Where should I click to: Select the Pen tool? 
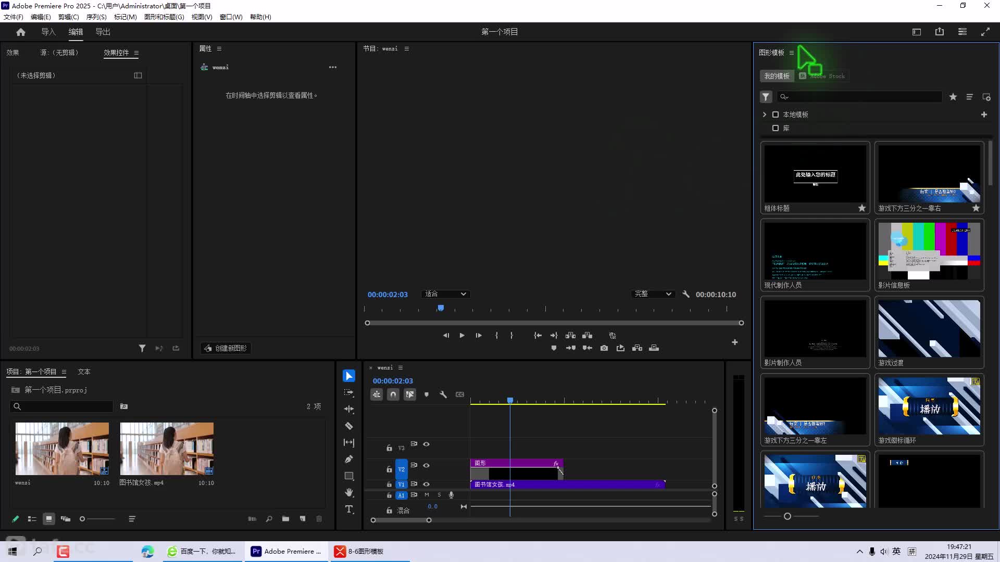pos(349,459)
